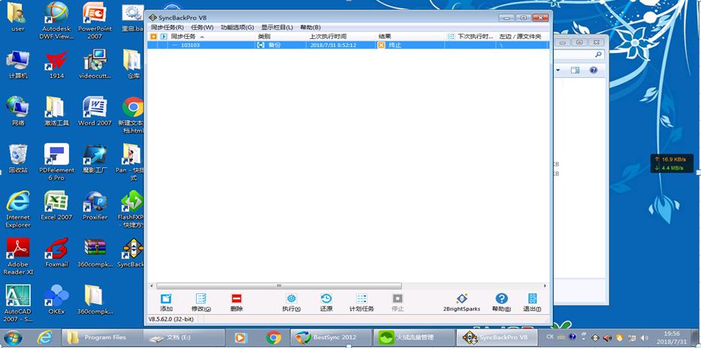
Task: Click the 上次执行时间 column header
Action: coord(328,36)
